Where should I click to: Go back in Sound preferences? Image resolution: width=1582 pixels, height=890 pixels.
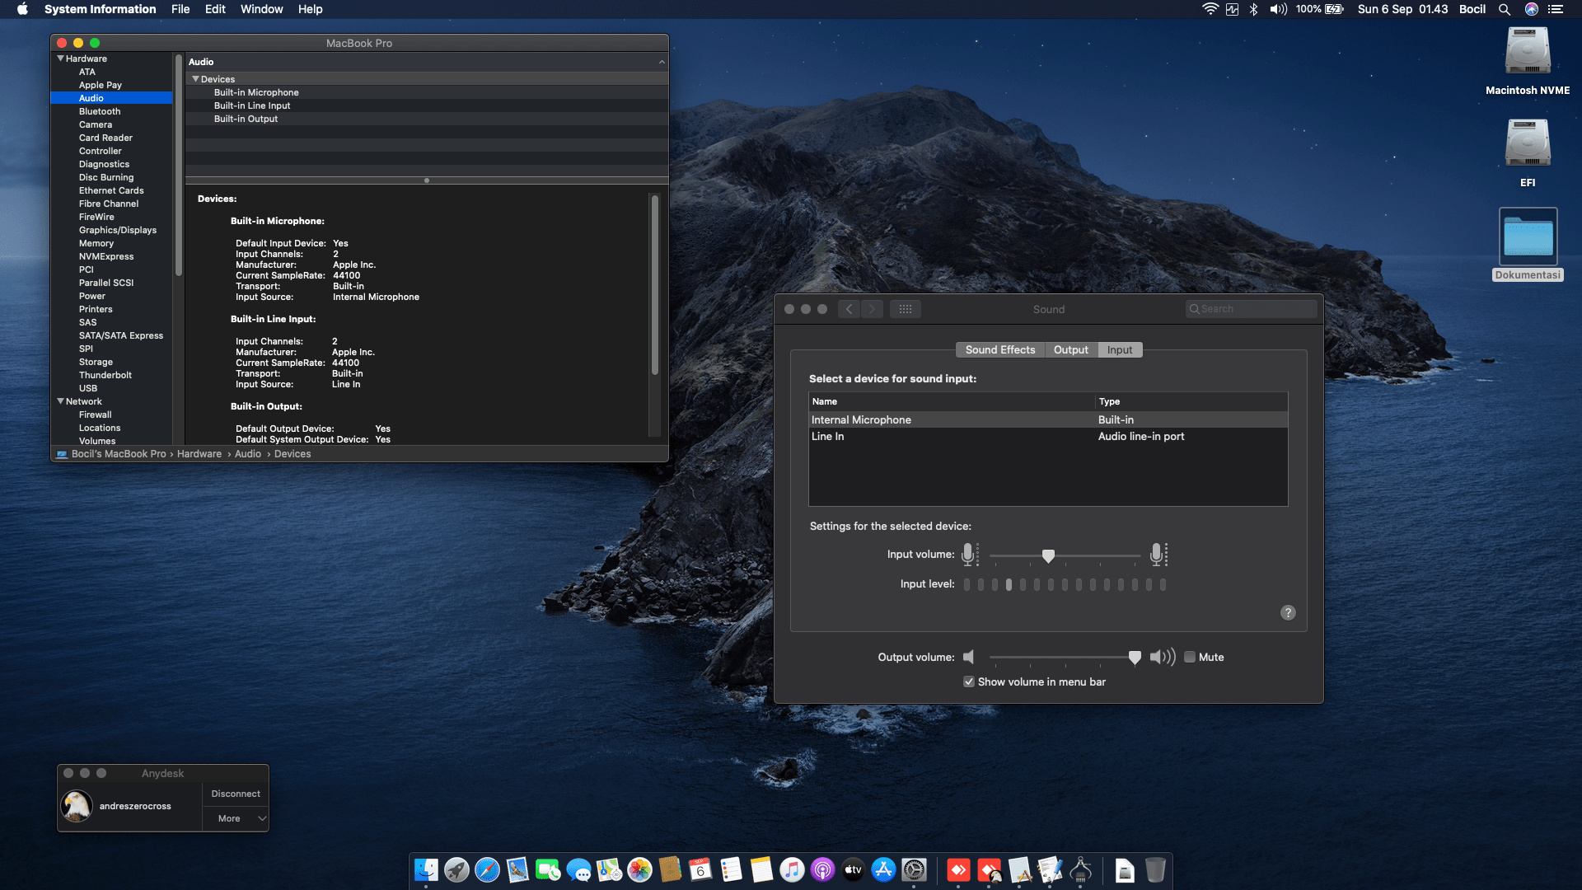[849, 309]
